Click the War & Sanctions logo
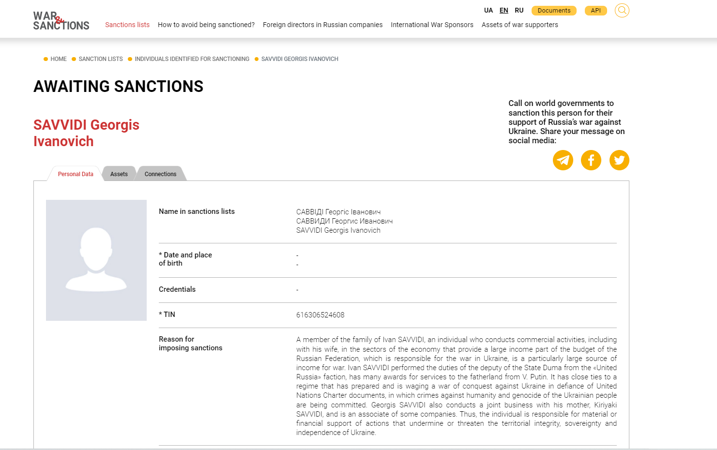 [x=61, y=21]
